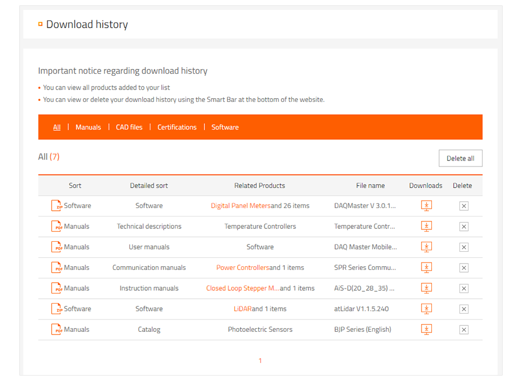Click the atLidar V1.1.5.240 file name
This screenshot has height=382, width=523.
click(x=361, y=309)
